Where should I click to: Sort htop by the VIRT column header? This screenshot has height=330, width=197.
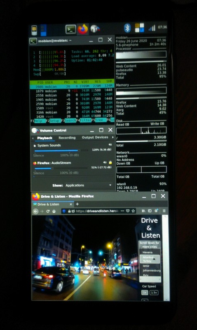click(x=85, y=82)
